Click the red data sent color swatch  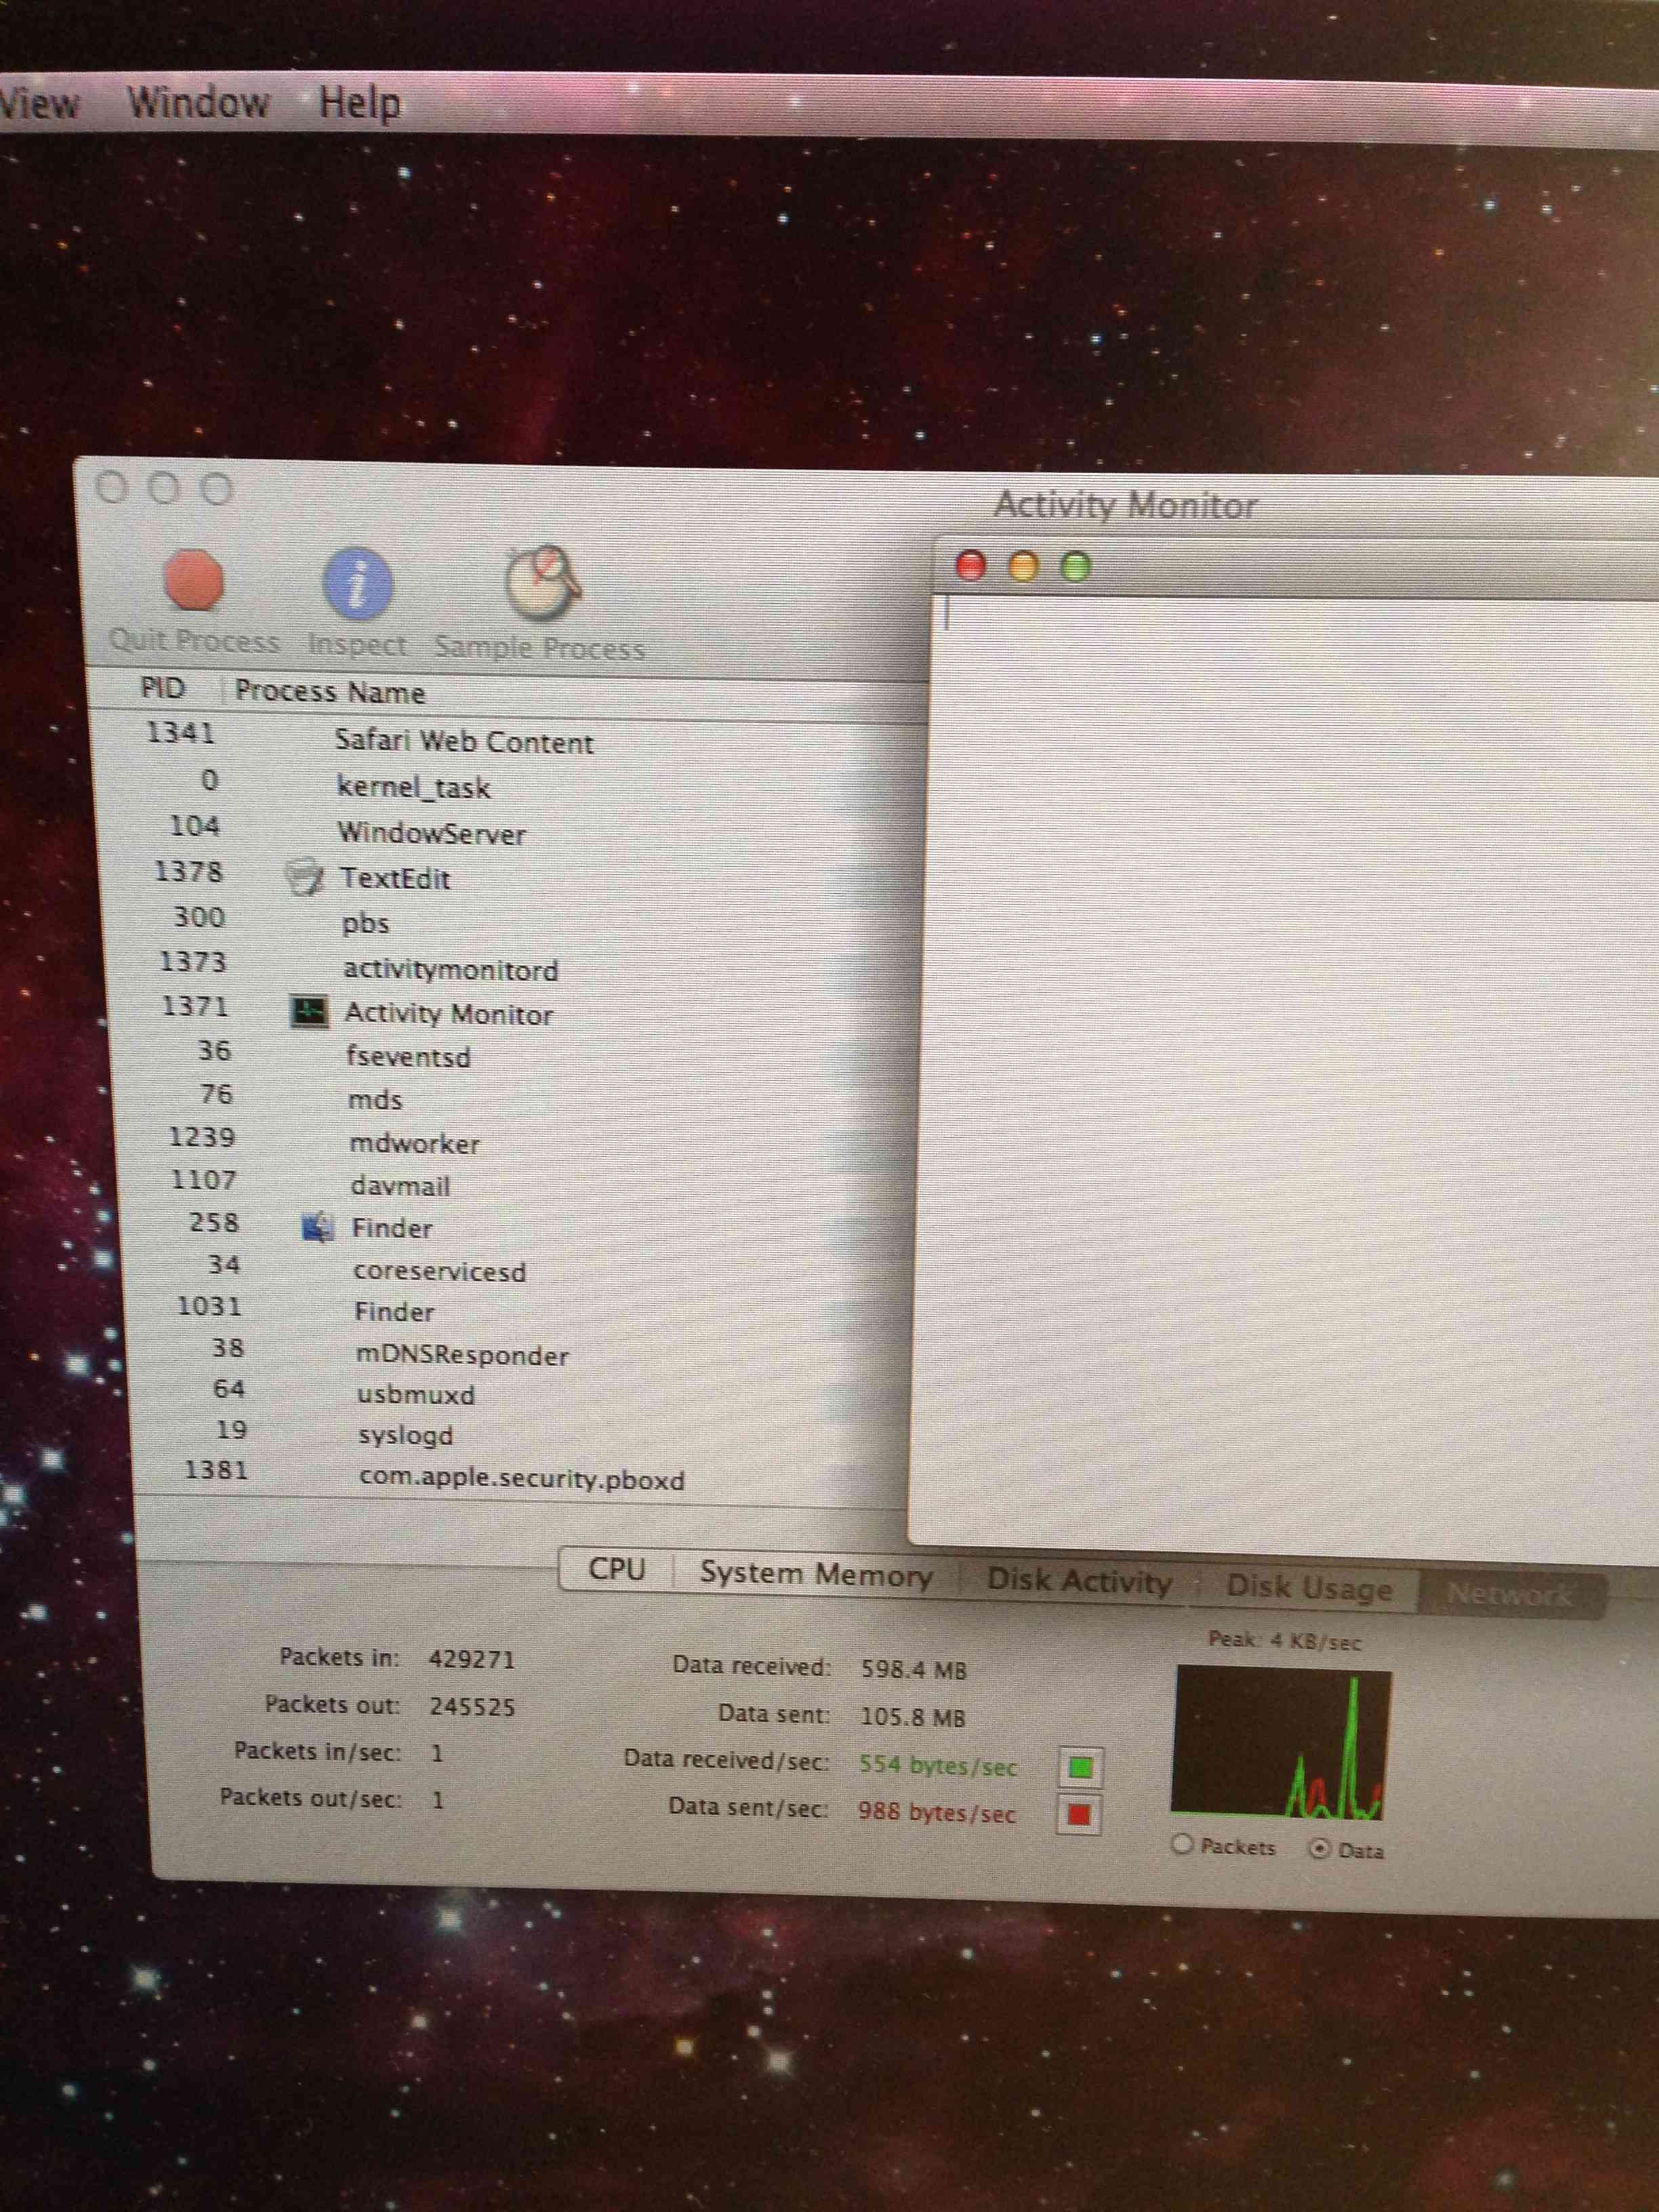tap(1079, 1814)
